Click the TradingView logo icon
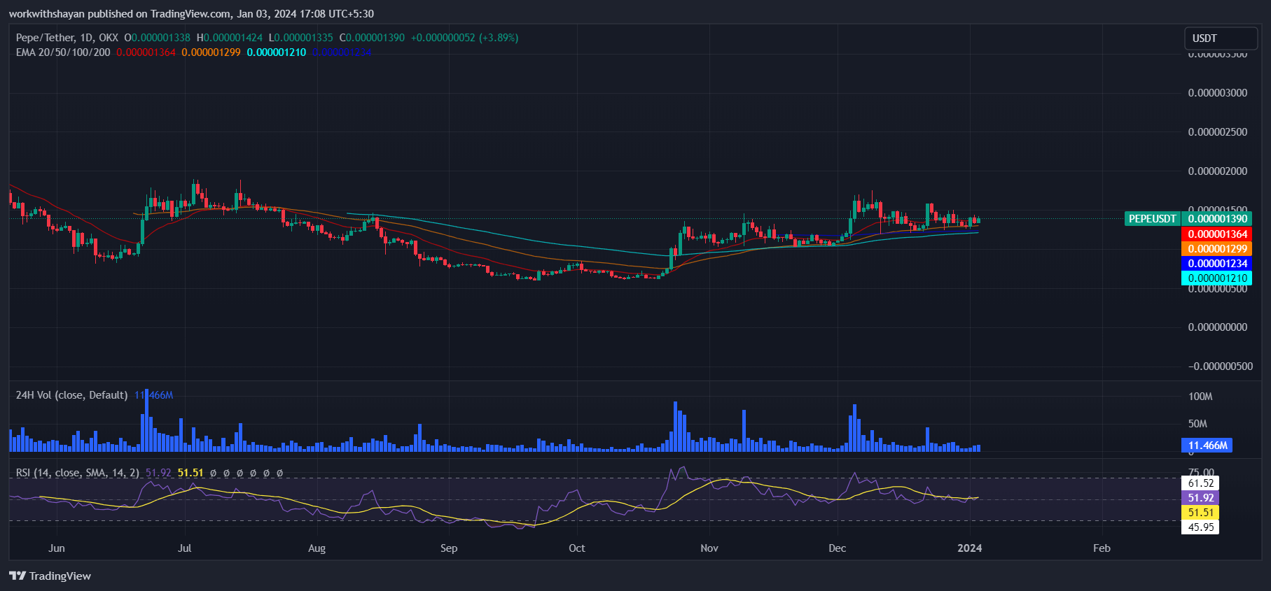Viewport: 1271px width, 591px height. (x=18, y=576)
